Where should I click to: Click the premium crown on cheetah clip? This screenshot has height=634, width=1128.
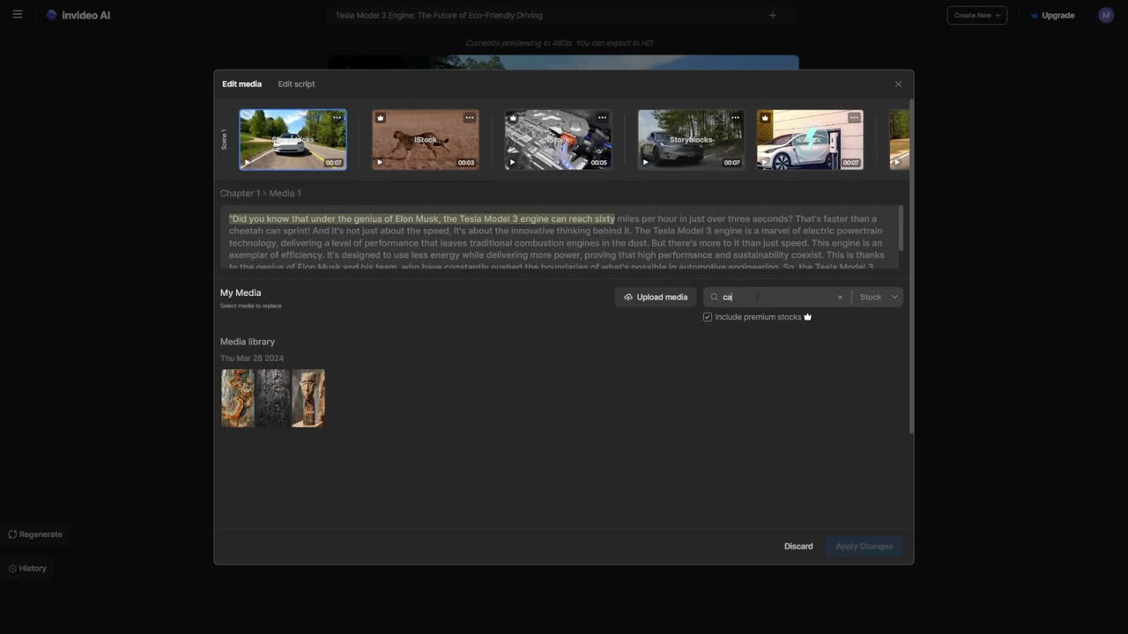coord(381,118)
